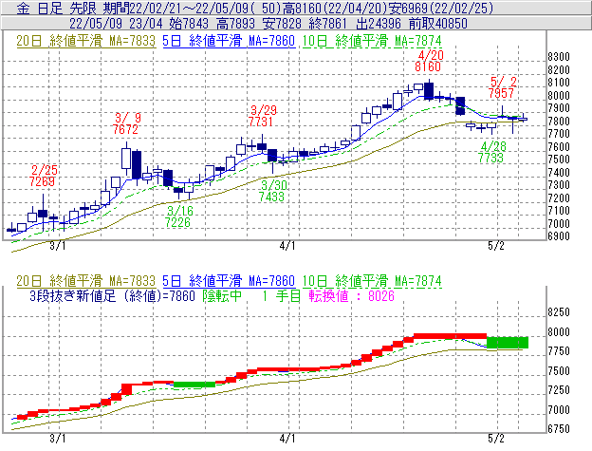Click the 8250 label on the lower axis
This screenshot has height=451, width=592.
[559, 312]
